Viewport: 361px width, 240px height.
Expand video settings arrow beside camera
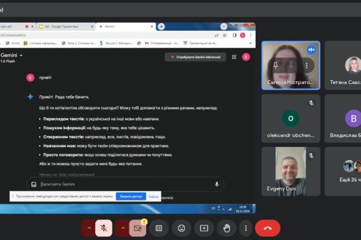[x=123, y=228]
